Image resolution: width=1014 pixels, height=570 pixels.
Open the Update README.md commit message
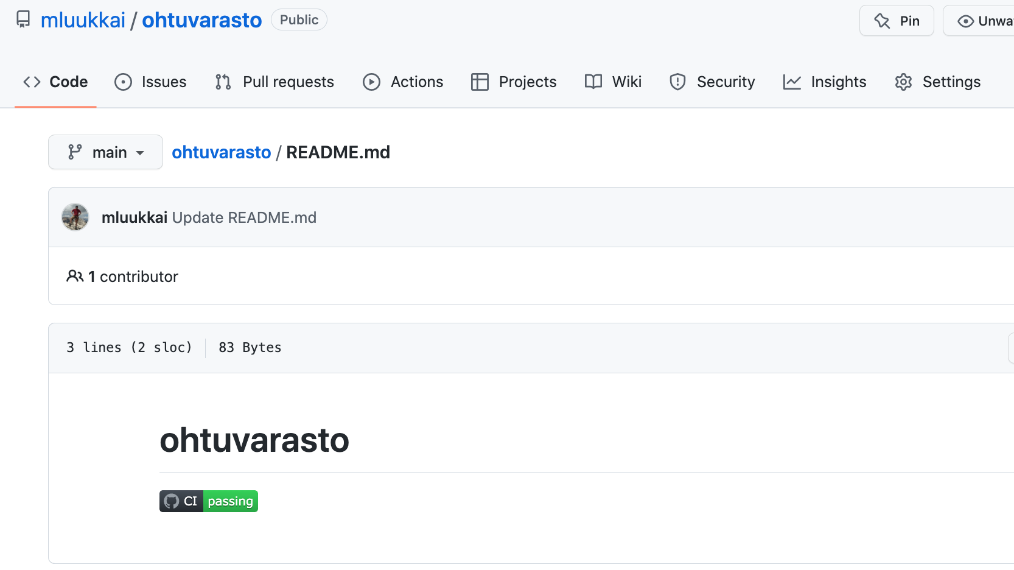[244, 218]
